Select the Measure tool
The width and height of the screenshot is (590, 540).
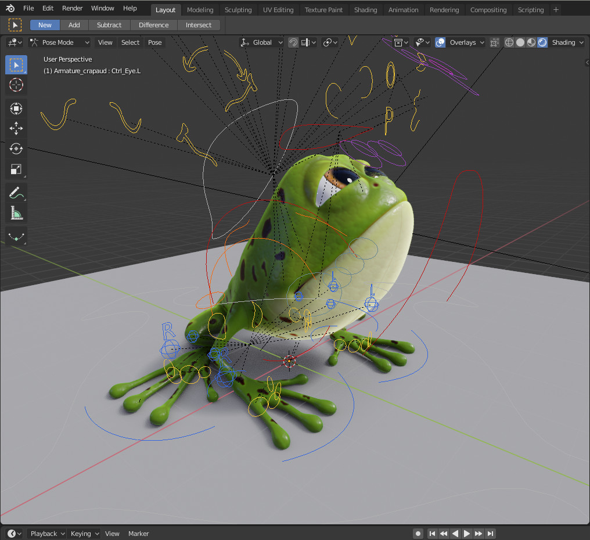click(x=16, y=213)
